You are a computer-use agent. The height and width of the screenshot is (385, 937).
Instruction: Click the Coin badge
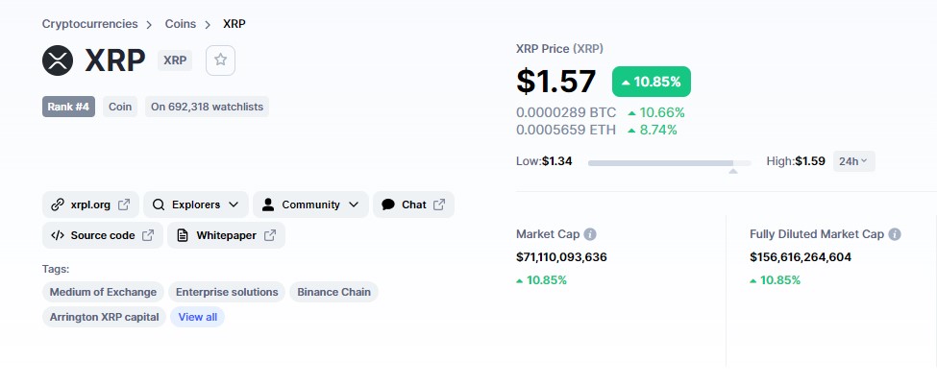(x=120, y=107)
